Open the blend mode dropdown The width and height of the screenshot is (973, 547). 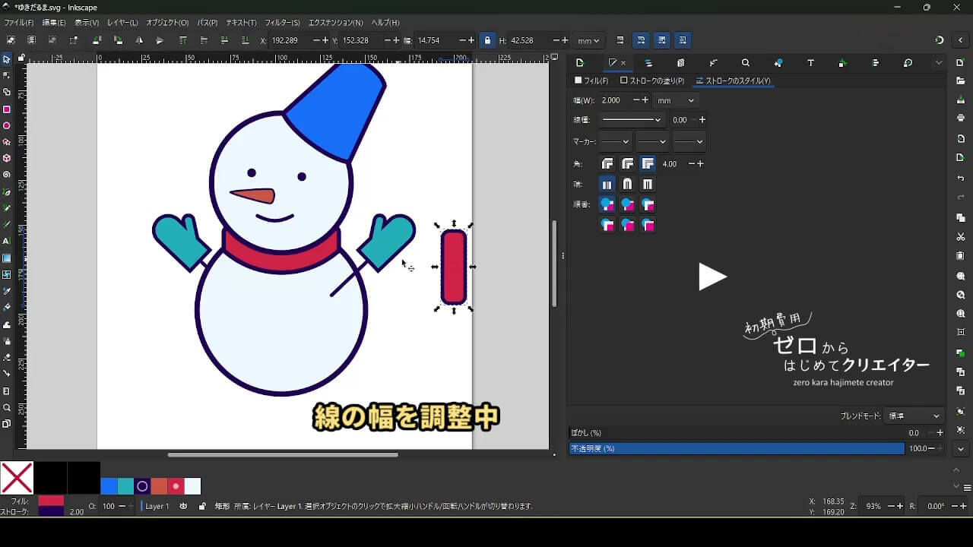[x=914, y=416]
